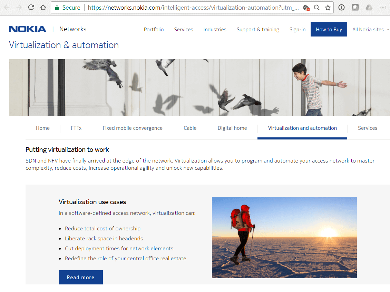View site security info via the Secure padlock
The image size is (390, 292).
(57, 7)
